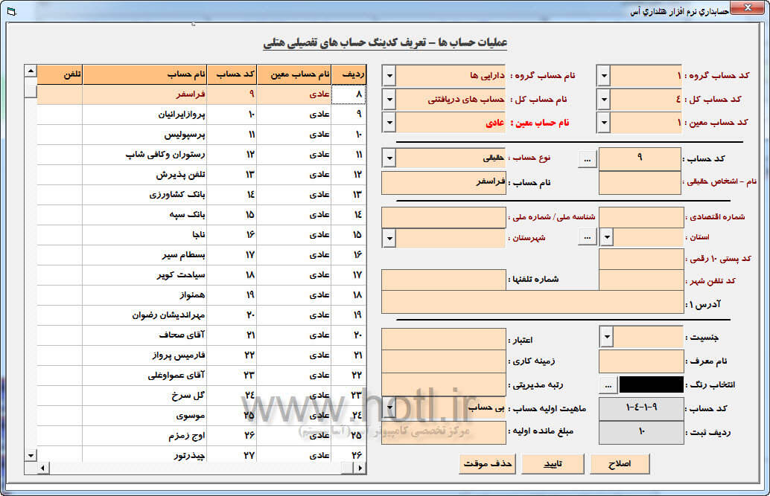The height and width of the screenshot is (496, 770).
Task: Click the table's vertical scrollbar down arrow
Action: (31, 456)
